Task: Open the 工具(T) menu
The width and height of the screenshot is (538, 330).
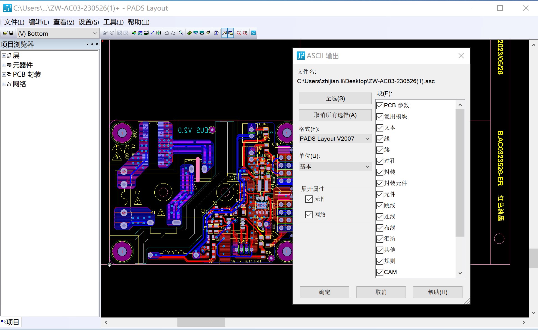Action: (113, 22)
